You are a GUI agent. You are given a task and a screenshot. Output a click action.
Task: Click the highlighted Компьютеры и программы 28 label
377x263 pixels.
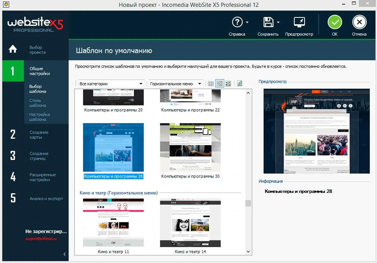tap(113, 176)
